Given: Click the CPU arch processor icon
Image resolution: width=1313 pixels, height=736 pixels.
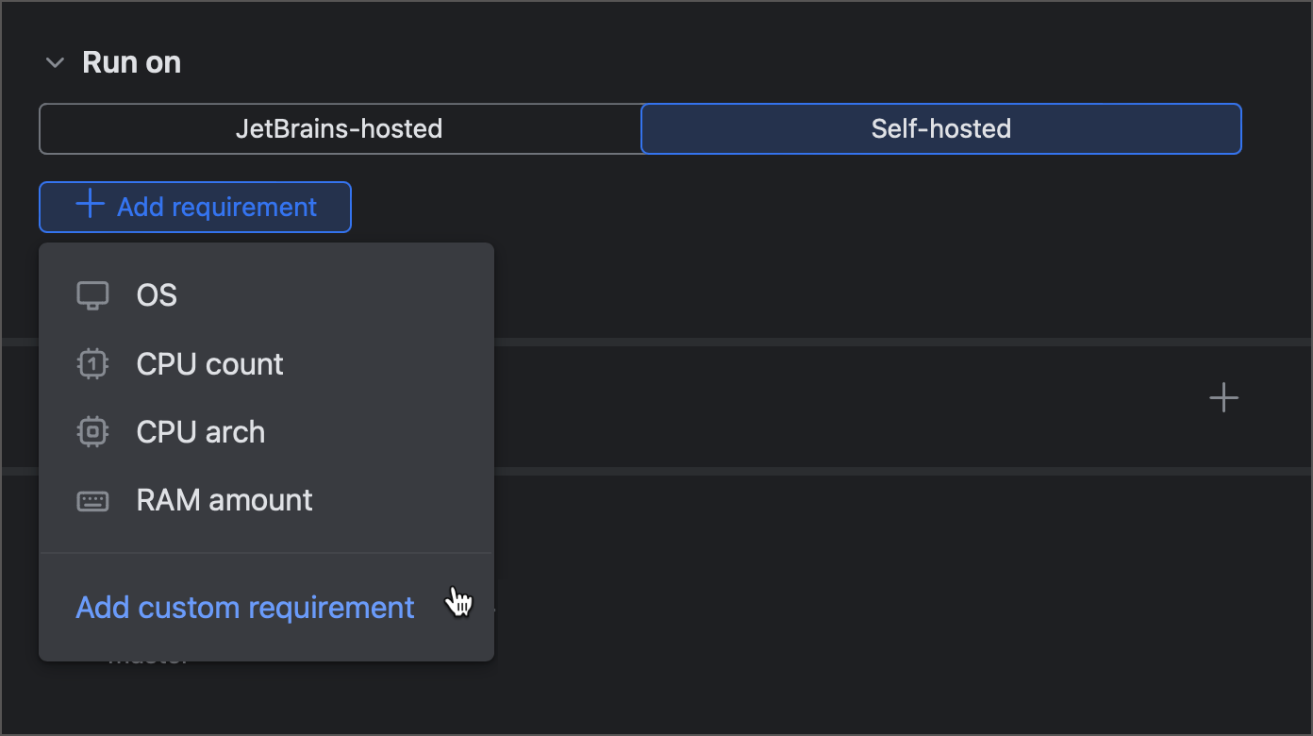Looking at the screenshot, I should [x=92, y=431].
